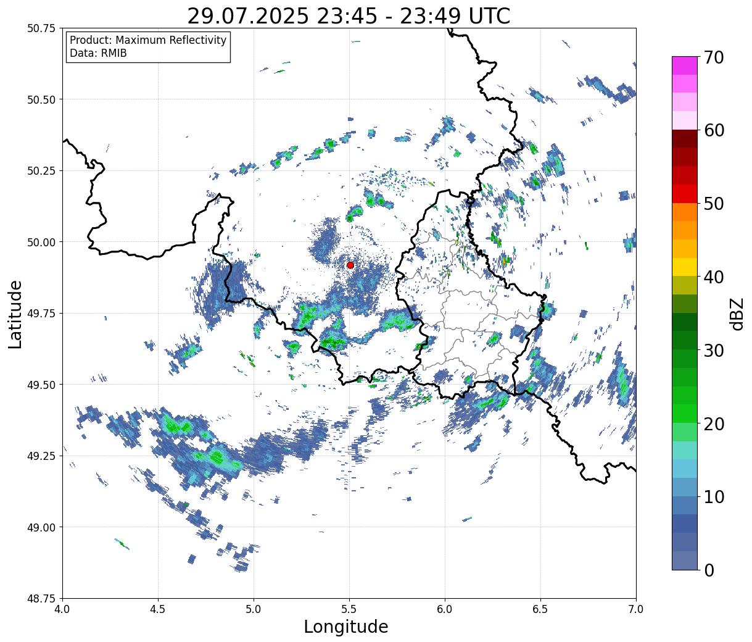Image resolution: width=752 pixels, height=642 pixels.
Task: Click the 49.25 latitude tick label
Action: pos(41,456)
